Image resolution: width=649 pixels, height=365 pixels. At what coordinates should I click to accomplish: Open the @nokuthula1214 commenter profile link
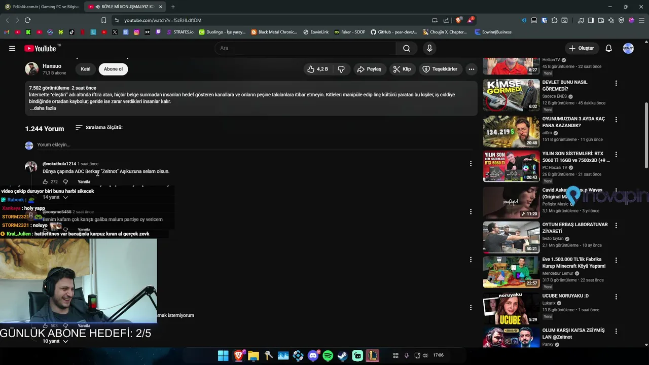(59, 164)
